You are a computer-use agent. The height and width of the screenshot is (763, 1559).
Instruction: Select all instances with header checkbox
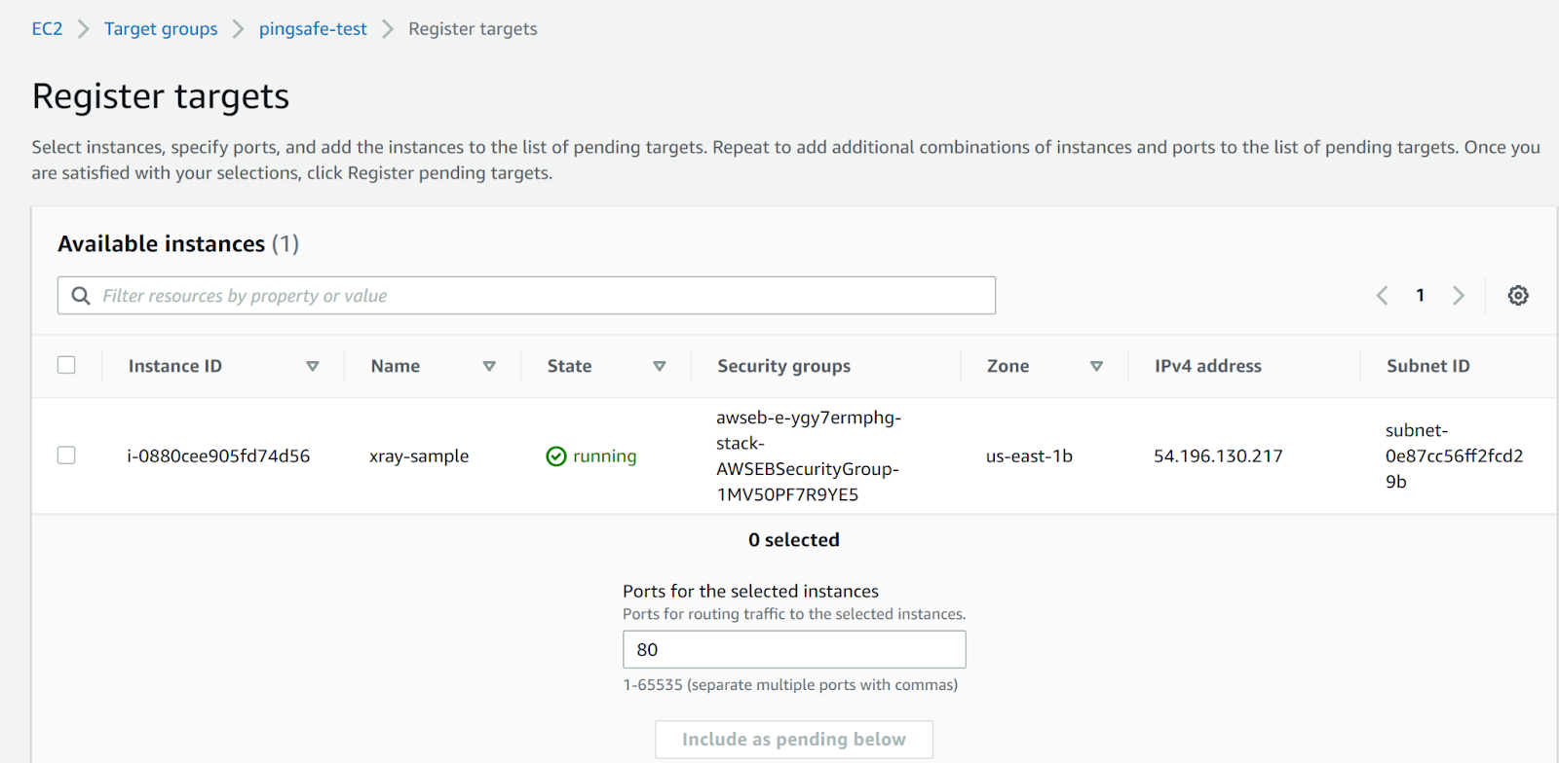click(x=66, y=365)
